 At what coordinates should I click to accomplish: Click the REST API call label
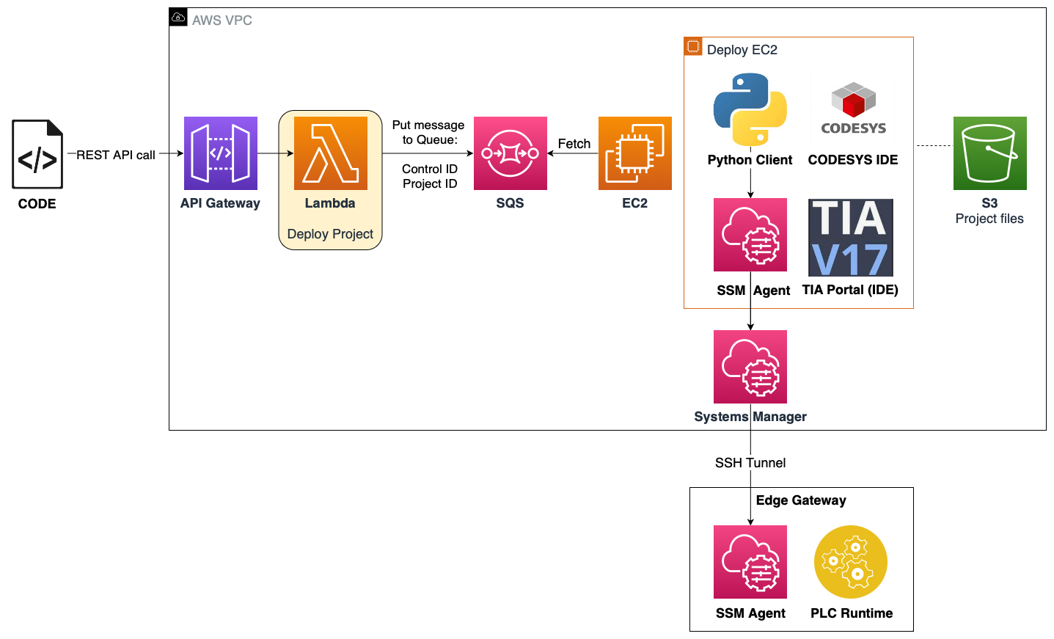pyautogui.click(x=115, y=154)
